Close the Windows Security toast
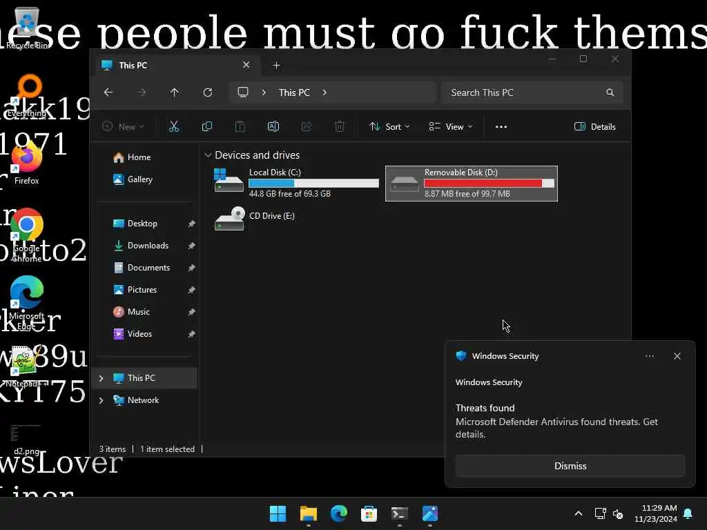The width and height of the screenshot is (707, 530). tap(677, 356)
